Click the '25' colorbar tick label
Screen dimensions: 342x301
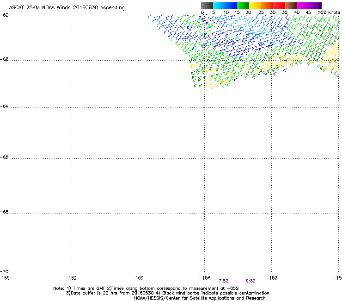tap(261, 13)
